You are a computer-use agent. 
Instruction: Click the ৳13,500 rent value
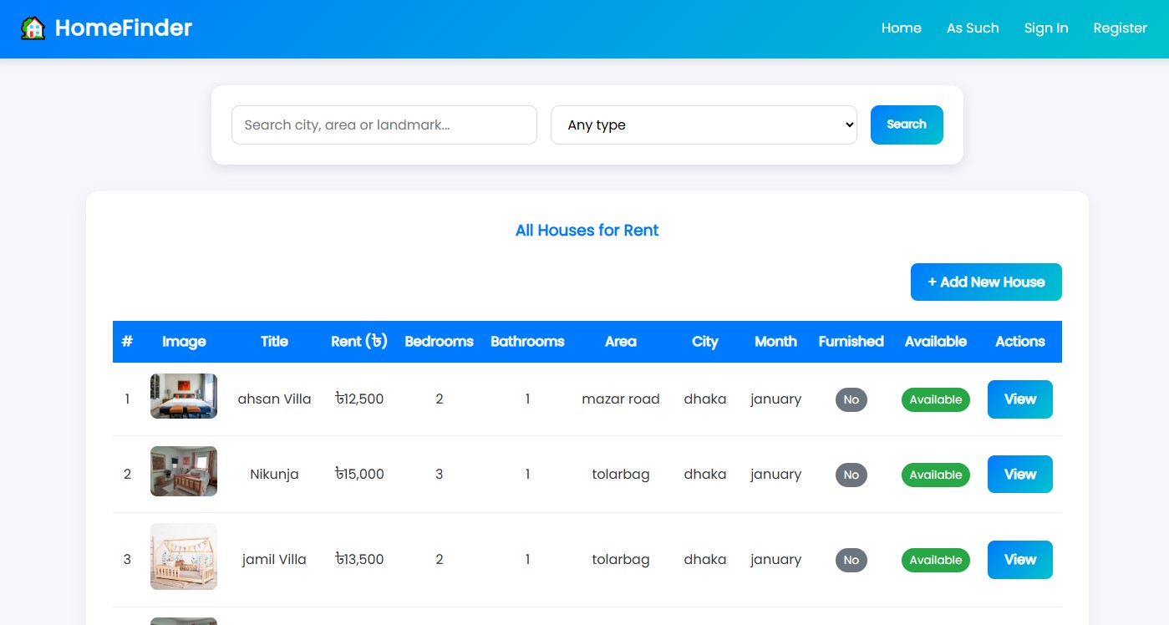[x=359, y=560]
